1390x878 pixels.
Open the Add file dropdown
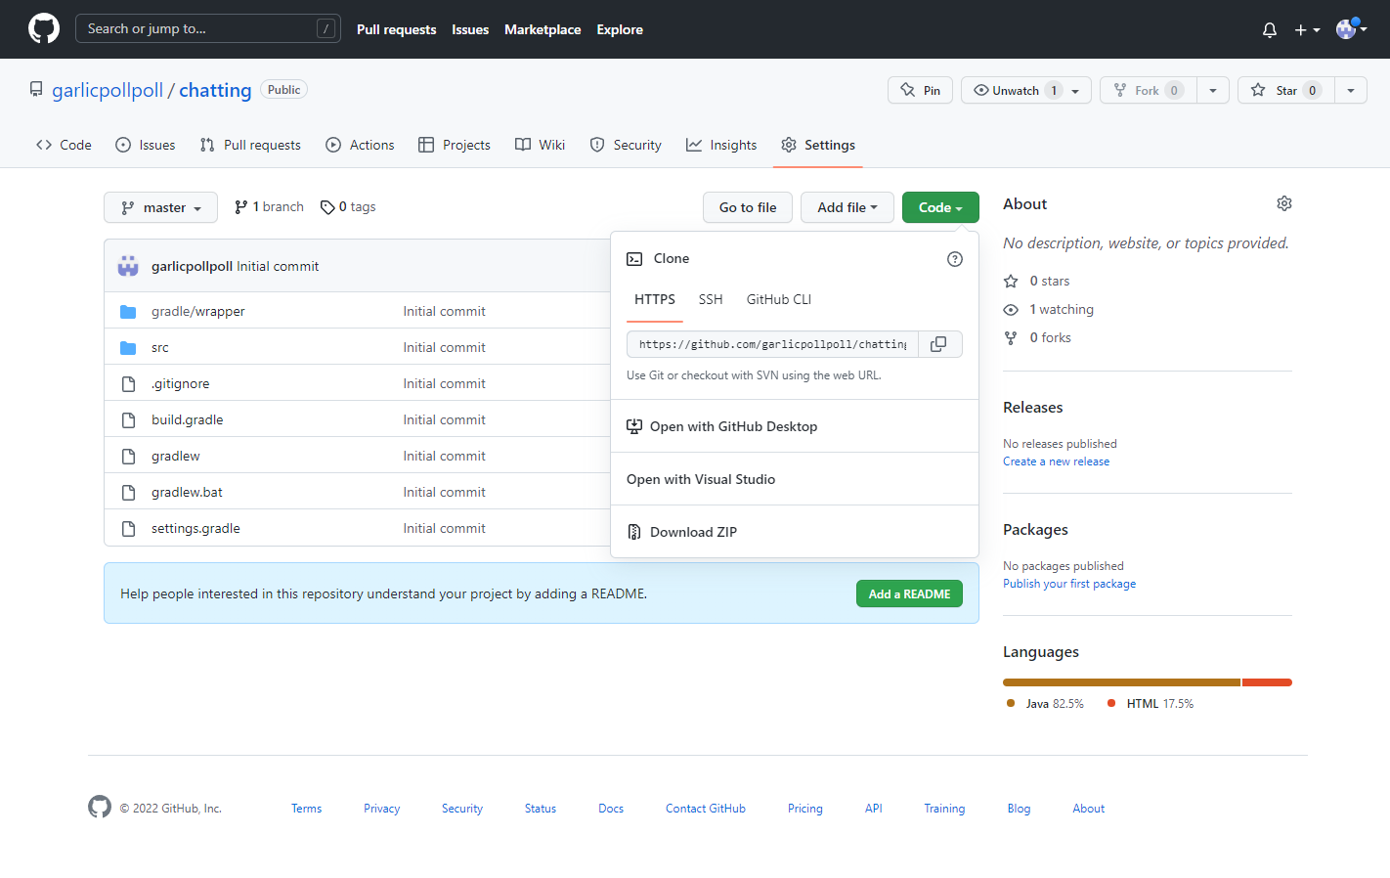[x=847, y=207]
